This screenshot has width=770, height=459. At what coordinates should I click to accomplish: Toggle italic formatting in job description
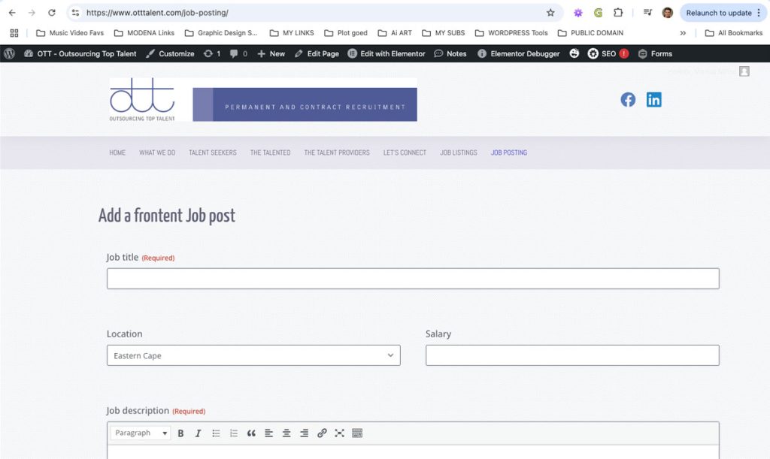click(199, 433)
